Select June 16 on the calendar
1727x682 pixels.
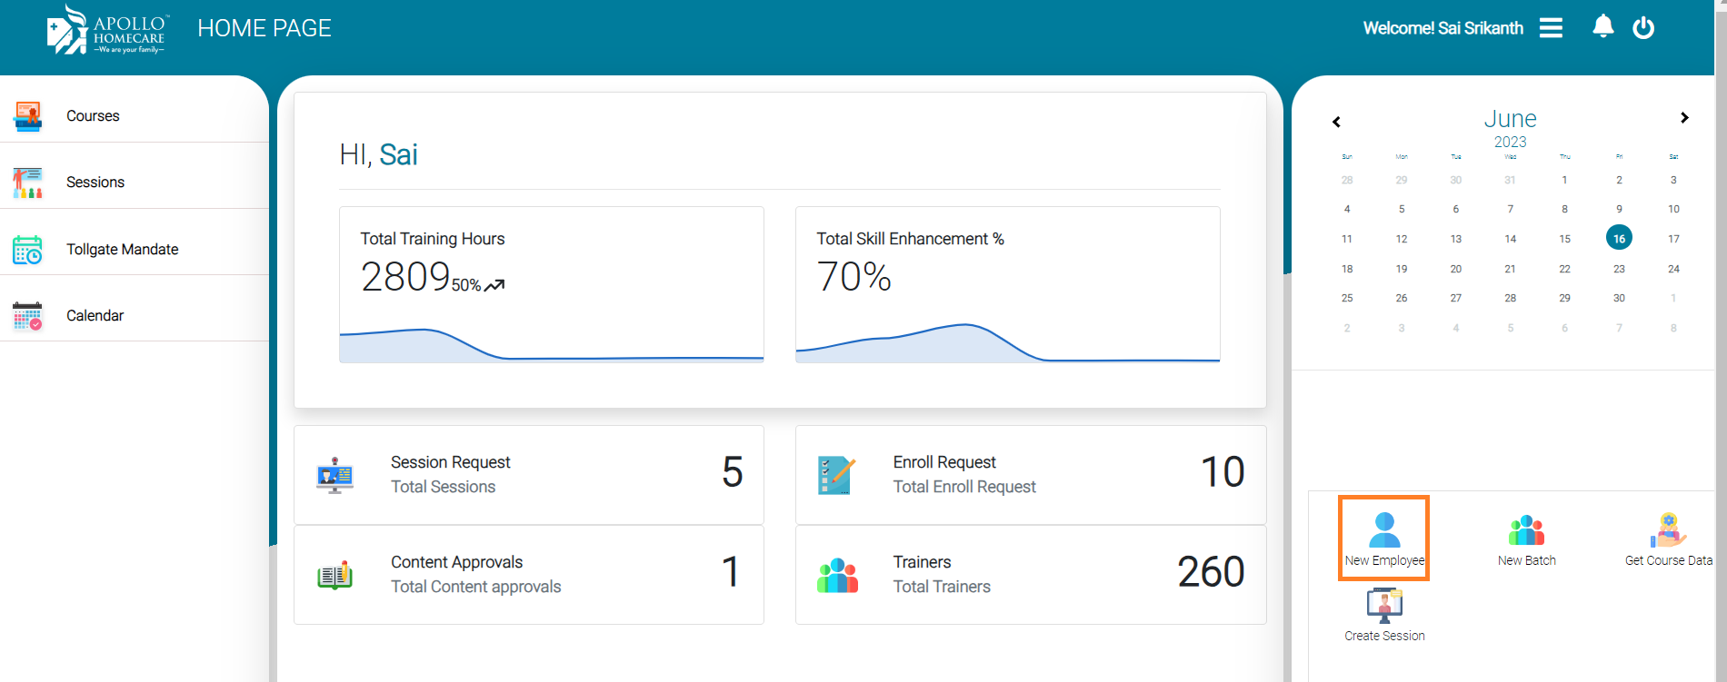(1619, 239)
